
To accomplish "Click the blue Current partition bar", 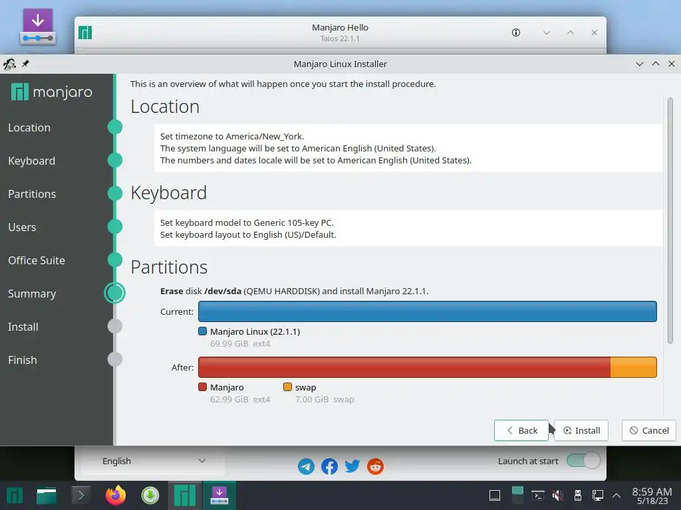I will point(428,311).
